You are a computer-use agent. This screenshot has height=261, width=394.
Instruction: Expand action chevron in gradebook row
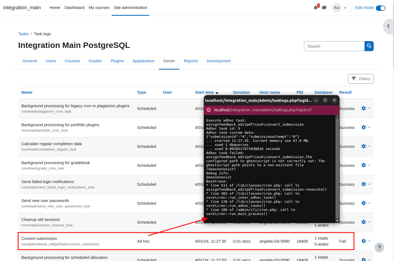tap(369, 165)
